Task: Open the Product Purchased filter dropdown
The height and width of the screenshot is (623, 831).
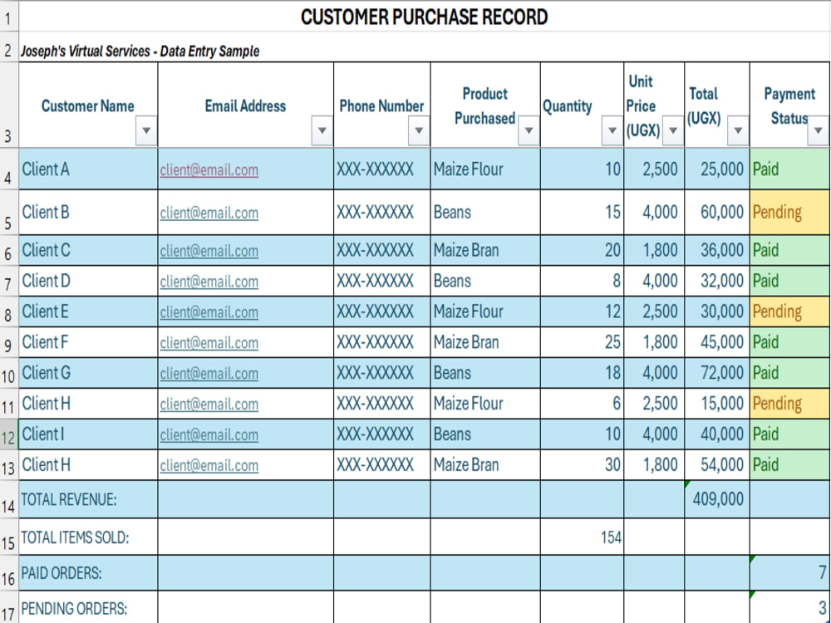Action: 529,130
